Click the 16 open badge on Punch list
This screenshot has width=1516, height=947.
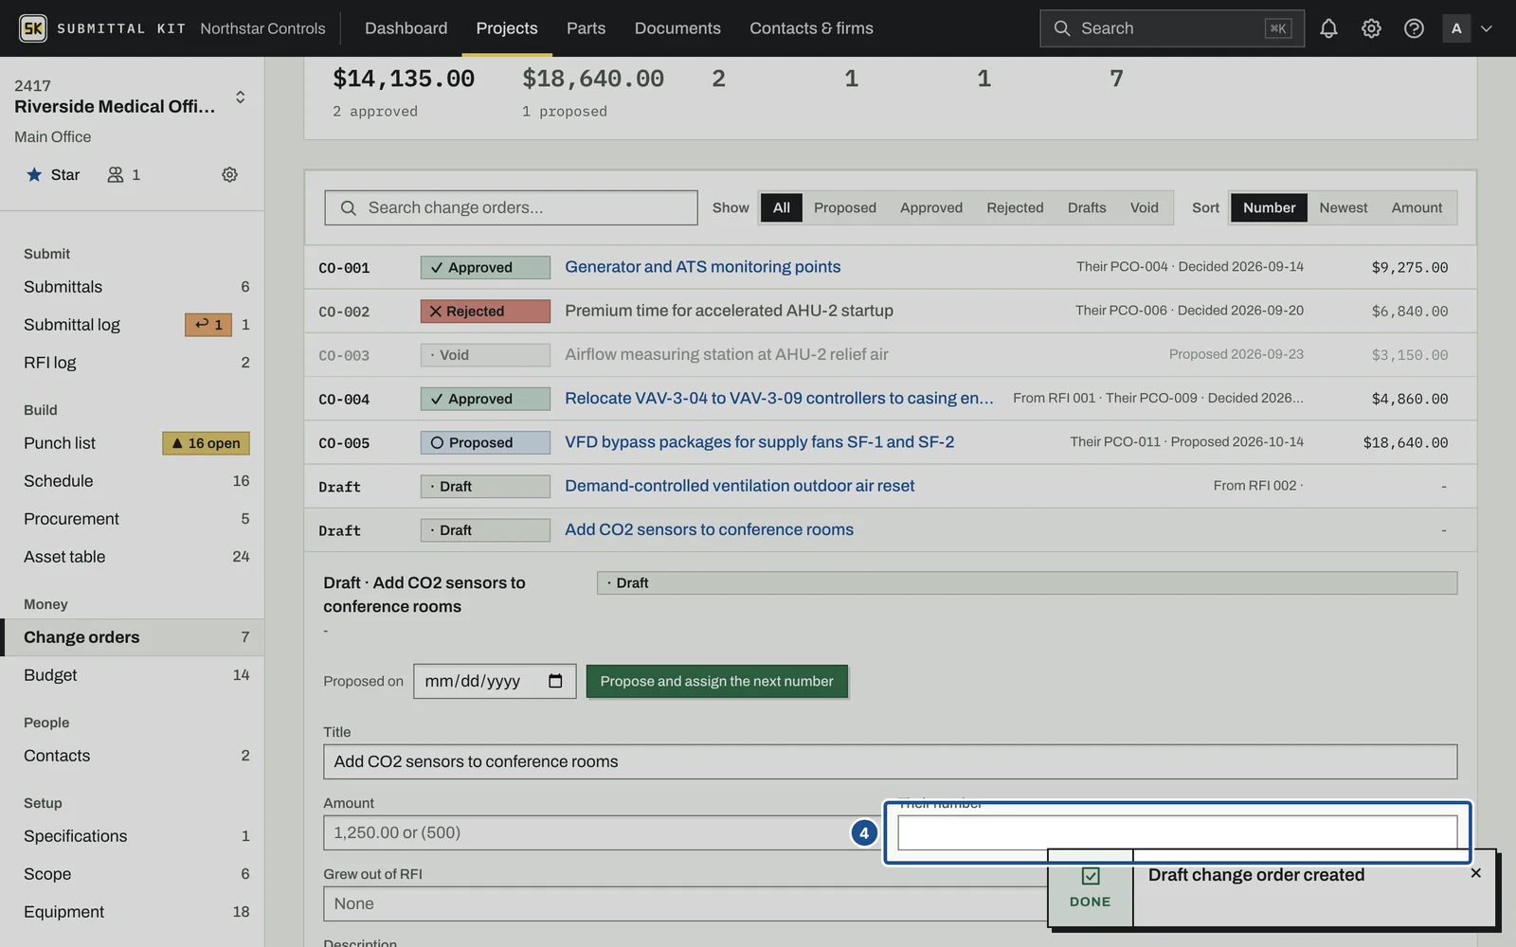pyautogui.click(x=206, y=443)
